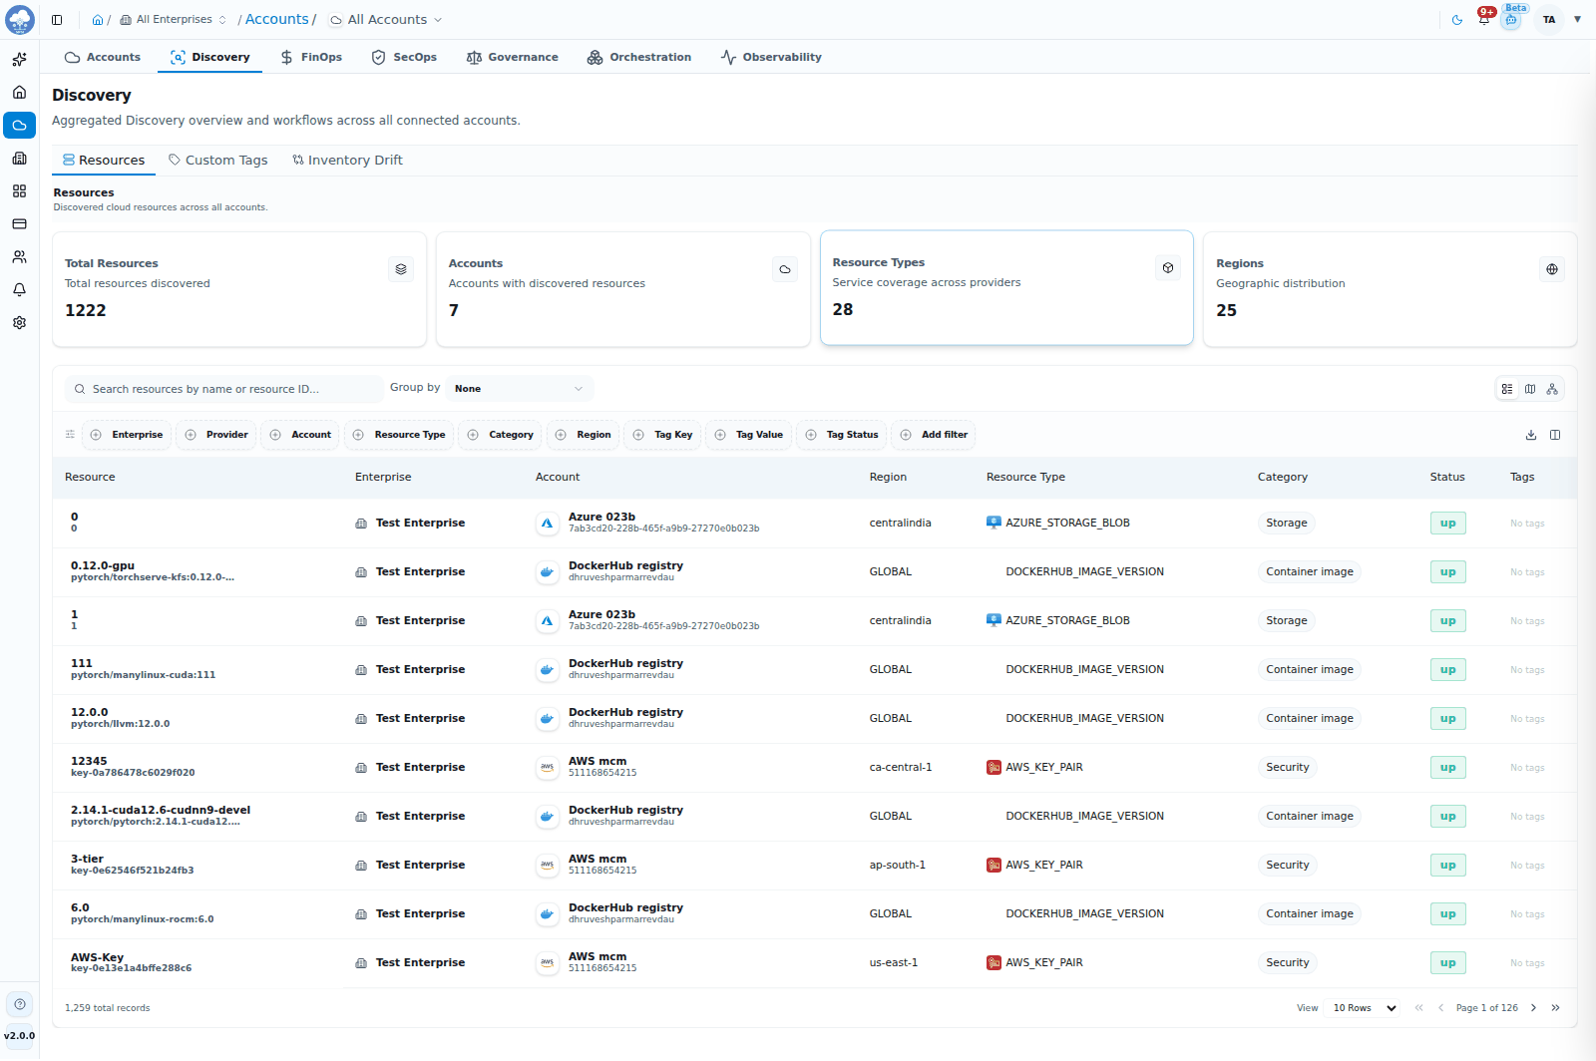
Task: Open the home icon in the left sidebar
Action: click(19, 92)
